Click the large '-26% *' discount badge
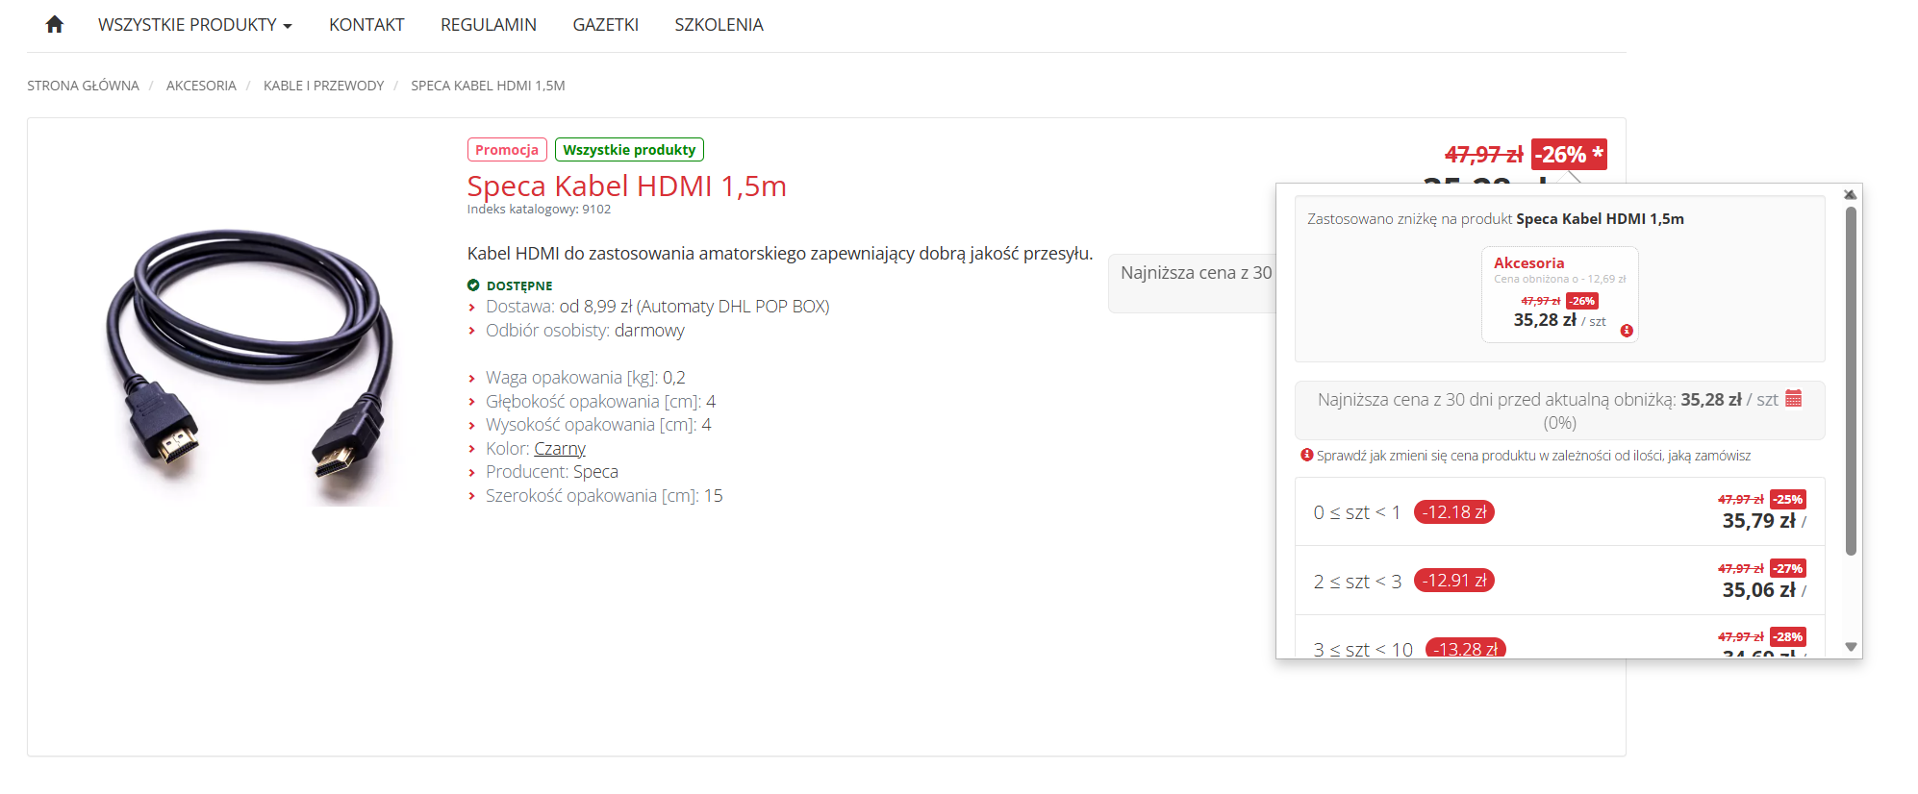Screen dimensions: 1918x794 click(1569, 154)
